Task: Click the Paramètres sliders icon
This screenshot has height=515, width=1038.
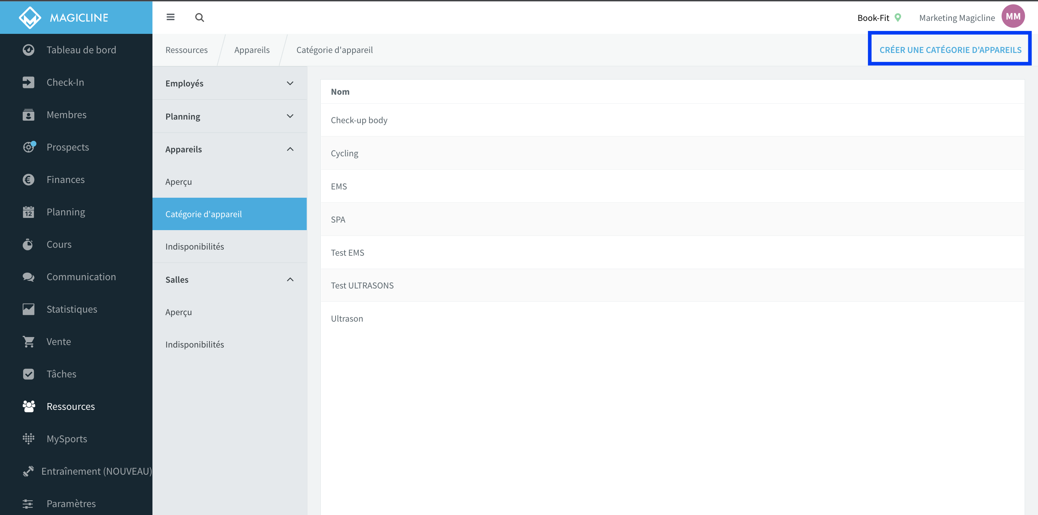Action: (x=28, y=504)
